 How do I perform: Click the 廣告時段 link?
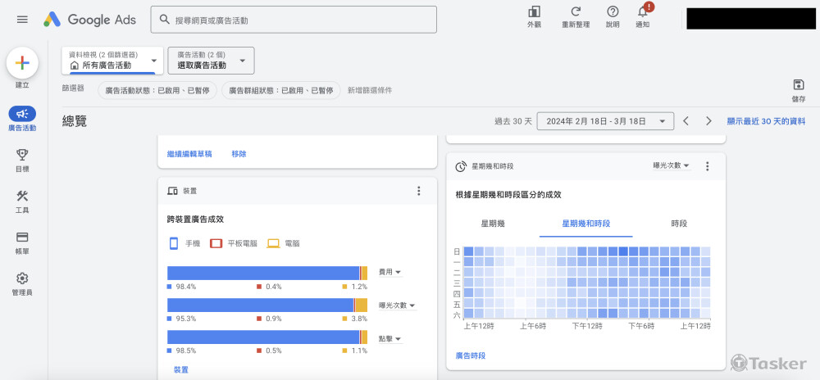pyautogui.click(x=471, y=355)
